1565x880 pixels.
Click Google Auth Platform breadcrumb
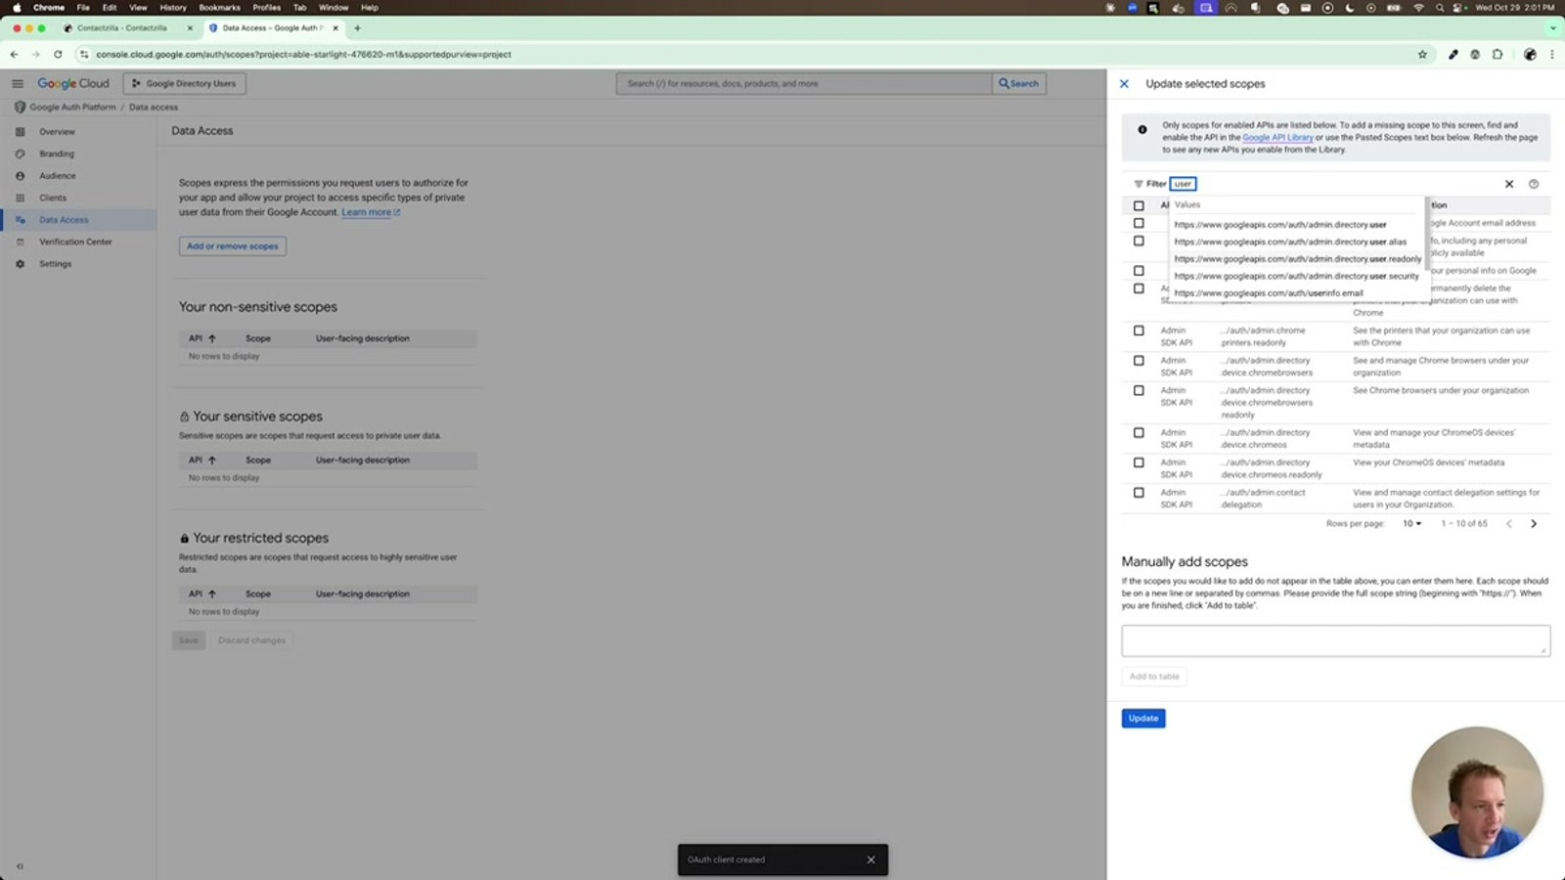pos(72,108)
